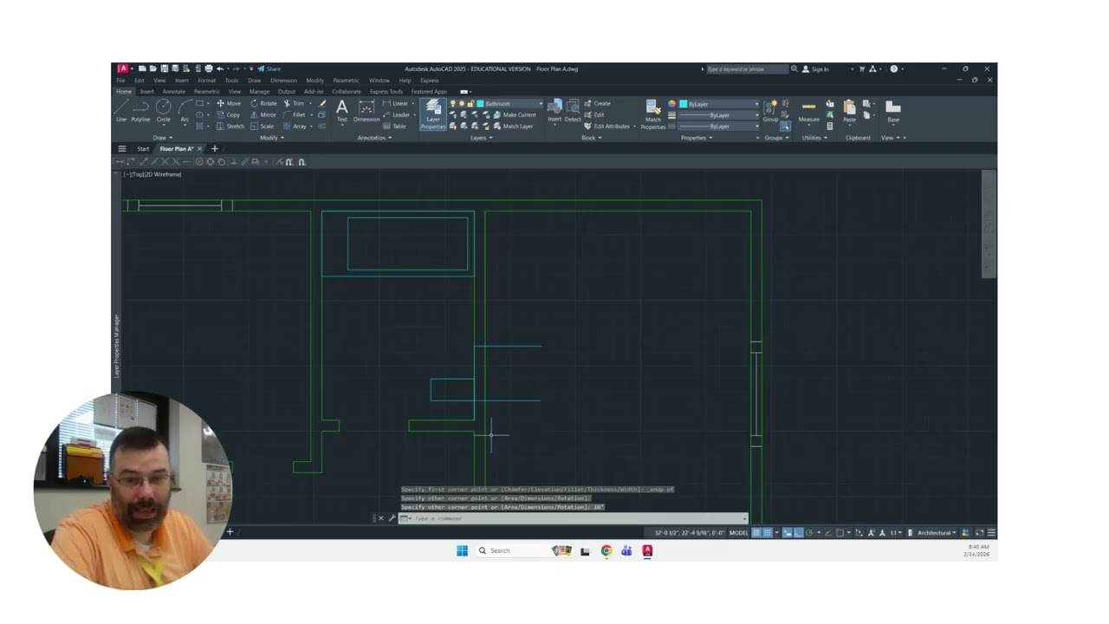The width and height of the screenshot is (1109, 624).
Task: Toggle snap mode in status bar
Action: point(768,532)
